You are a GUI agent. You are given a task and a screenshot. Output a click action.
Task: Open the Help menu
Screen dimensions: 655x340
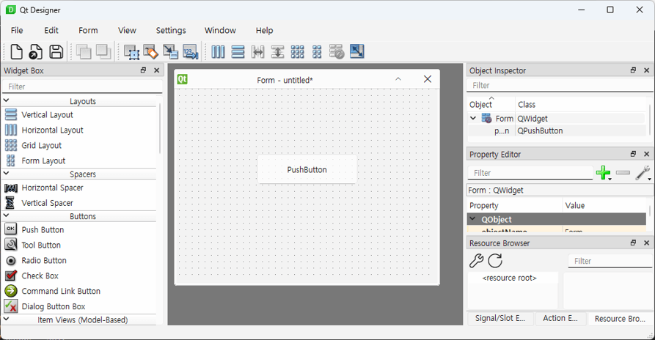tap(265, 31)
